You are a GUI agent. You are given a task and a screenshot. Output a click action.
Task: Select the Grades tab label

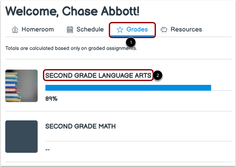(x=137, y=29)
